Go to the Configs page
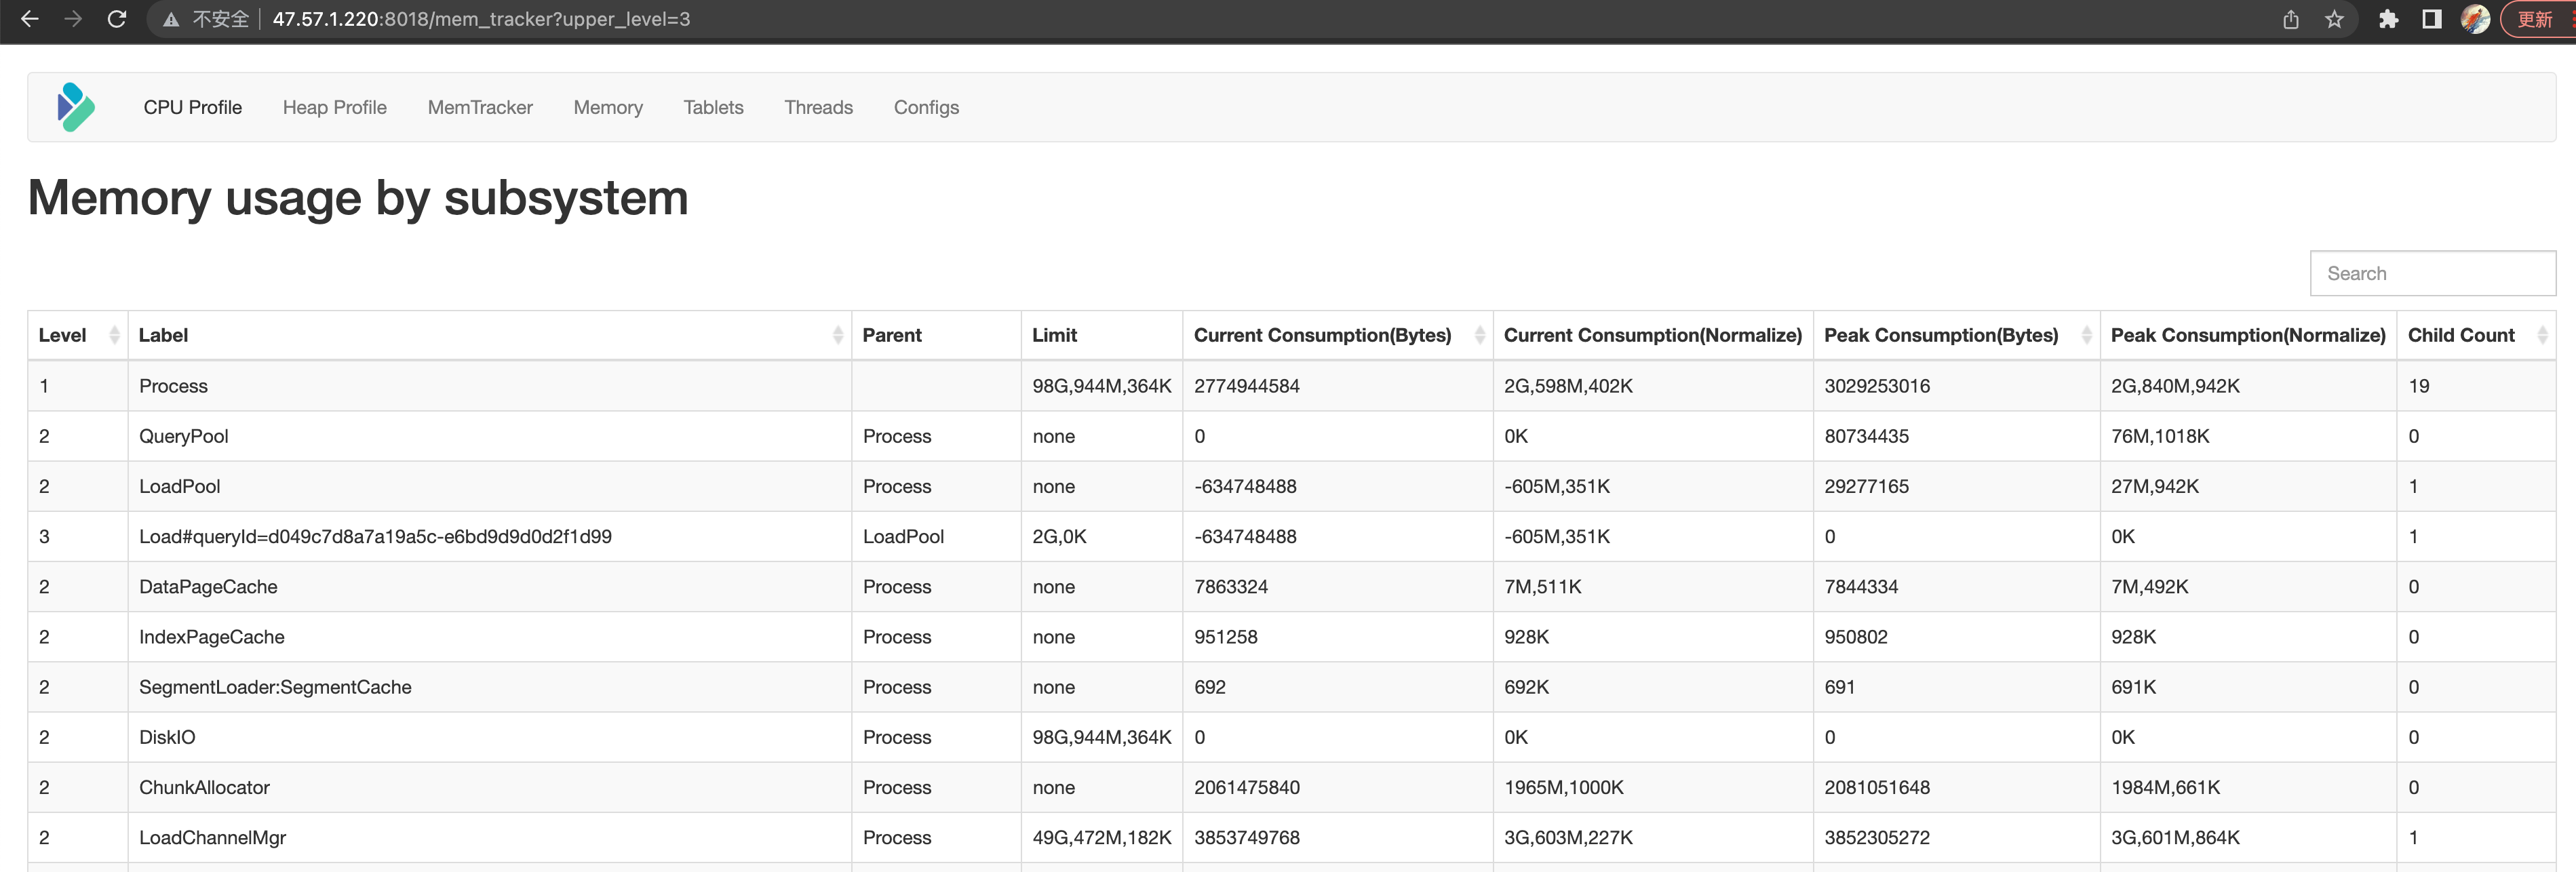This screenshot has height=872, width=2576. pos(926,107)
